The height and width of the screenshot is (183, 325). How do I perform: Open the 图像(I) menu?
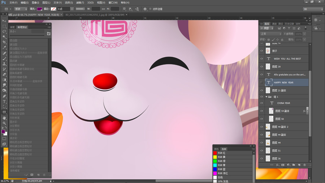tap(35, 3)
